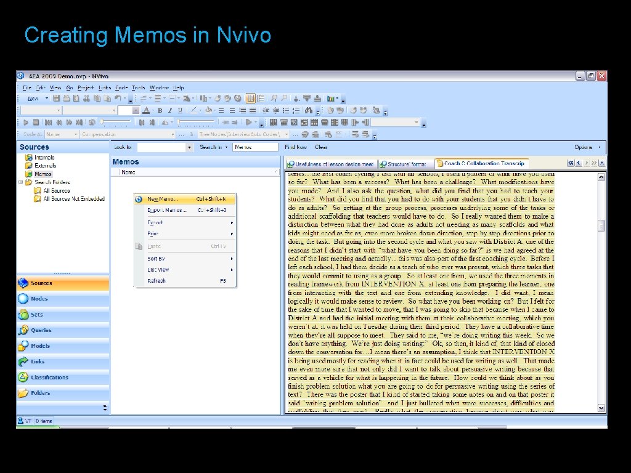Open the Queries navigation button
Viewport: 631px width, 473px height.
pyautogui.click(x=63, y=330)
